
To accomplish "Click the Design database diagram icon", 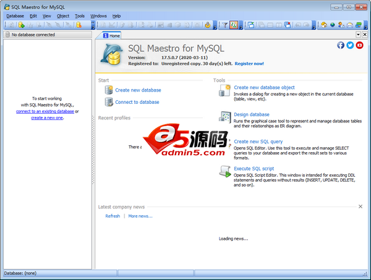I will point(224,117).
